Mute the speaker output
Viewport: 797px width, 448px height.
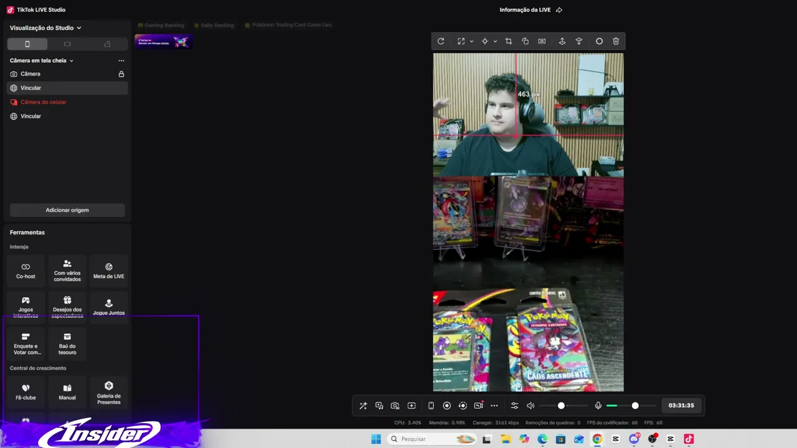[531, 406]
